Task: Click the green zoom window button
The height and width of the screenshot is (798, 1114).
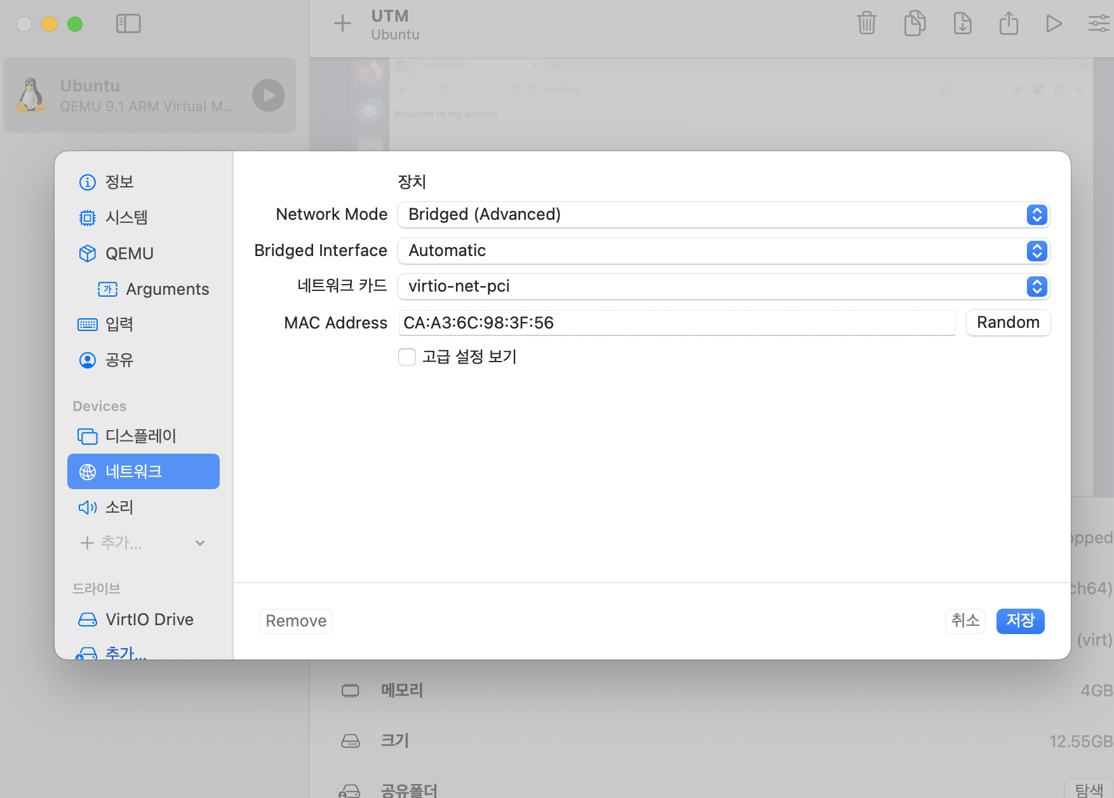Action: (x=75, y=24)
